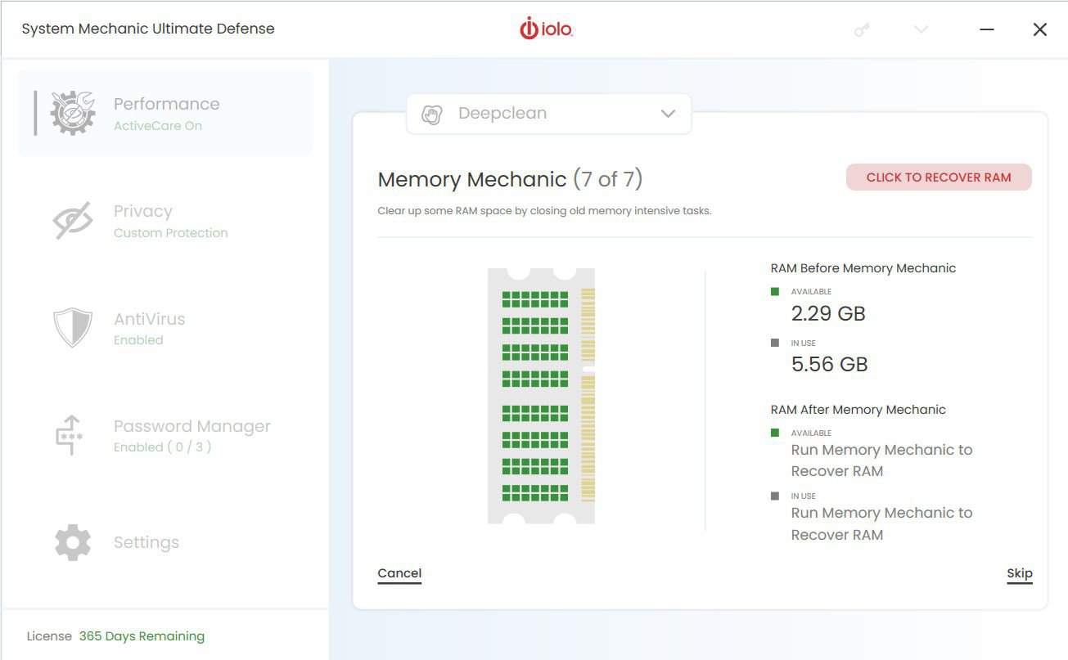Minimize the System Mechanic window
Image resolution: width=1068 pixels, height=660 pixels.
(x=987, y=29)
